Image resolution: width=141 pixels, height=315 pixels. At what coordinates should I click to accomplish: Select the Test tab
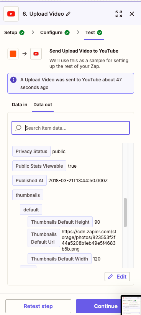(x=94, y=33)
